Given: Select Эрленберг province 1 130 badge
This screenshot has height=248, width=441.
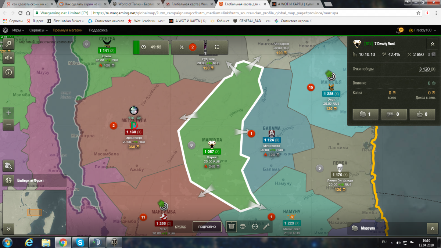Looking at the screenshot, I should coord(134,132).
